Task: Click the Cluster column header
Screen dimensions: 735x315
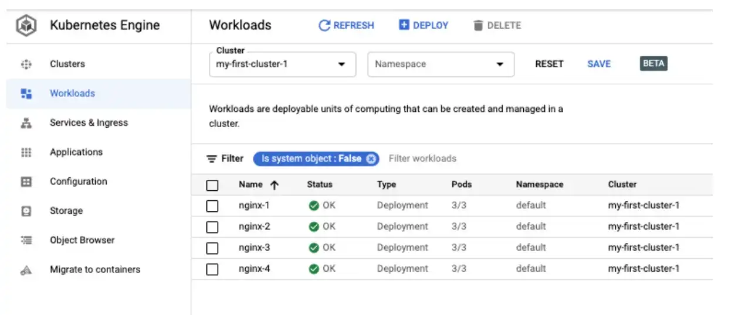Action: (622, 184)
